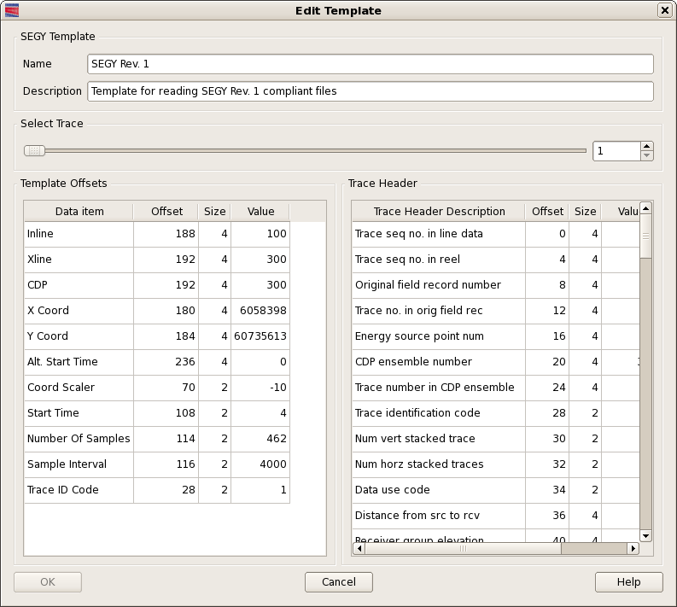The image size is (677, 607).
Task: Select the Xline data item cell
Action: pos(79,260)
